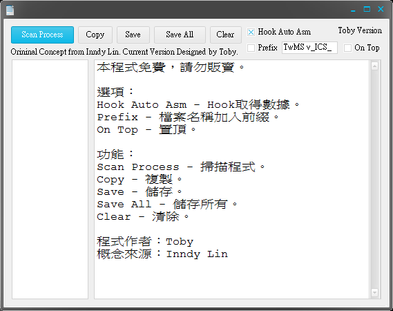The image size is (393, 311).
Task: Enable the On Top checkbox
Action: [347, 48]
